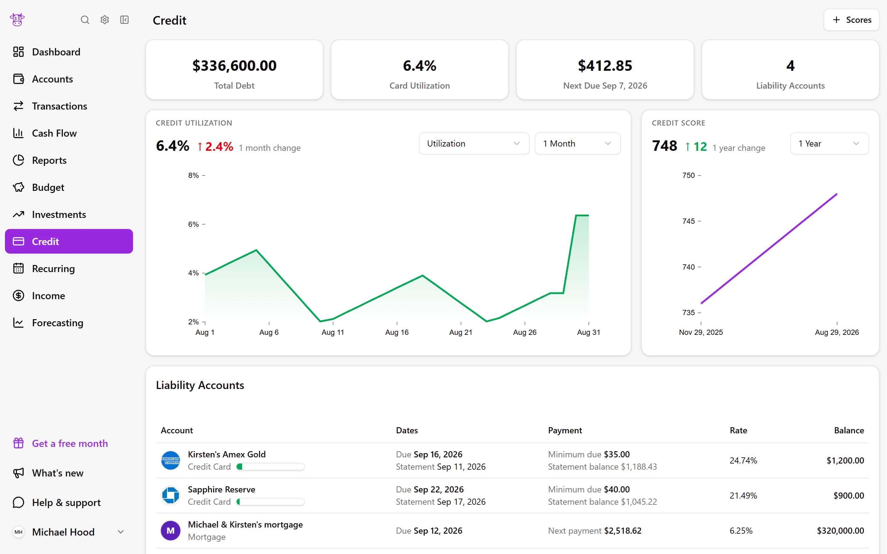Click Sapphire Reserve account name
Screen dimensions: 887x554
point(221,489)
